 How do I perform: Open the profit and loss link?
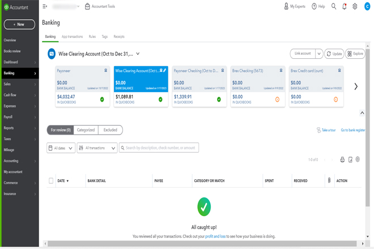(215, 237)
